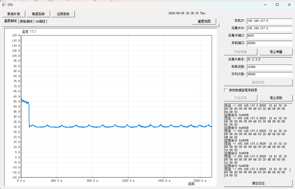Switch to the 温度曲线 tab
The image size is (295, 189).
click(x=11, y=21)
